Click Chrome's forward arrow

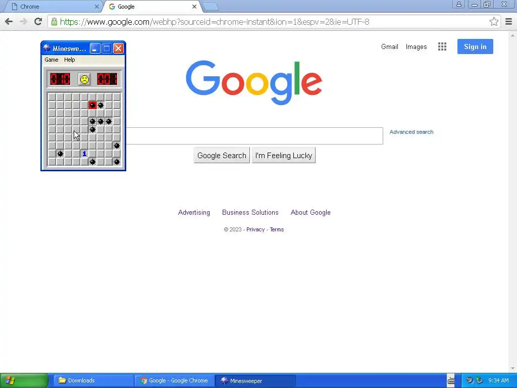23,22
